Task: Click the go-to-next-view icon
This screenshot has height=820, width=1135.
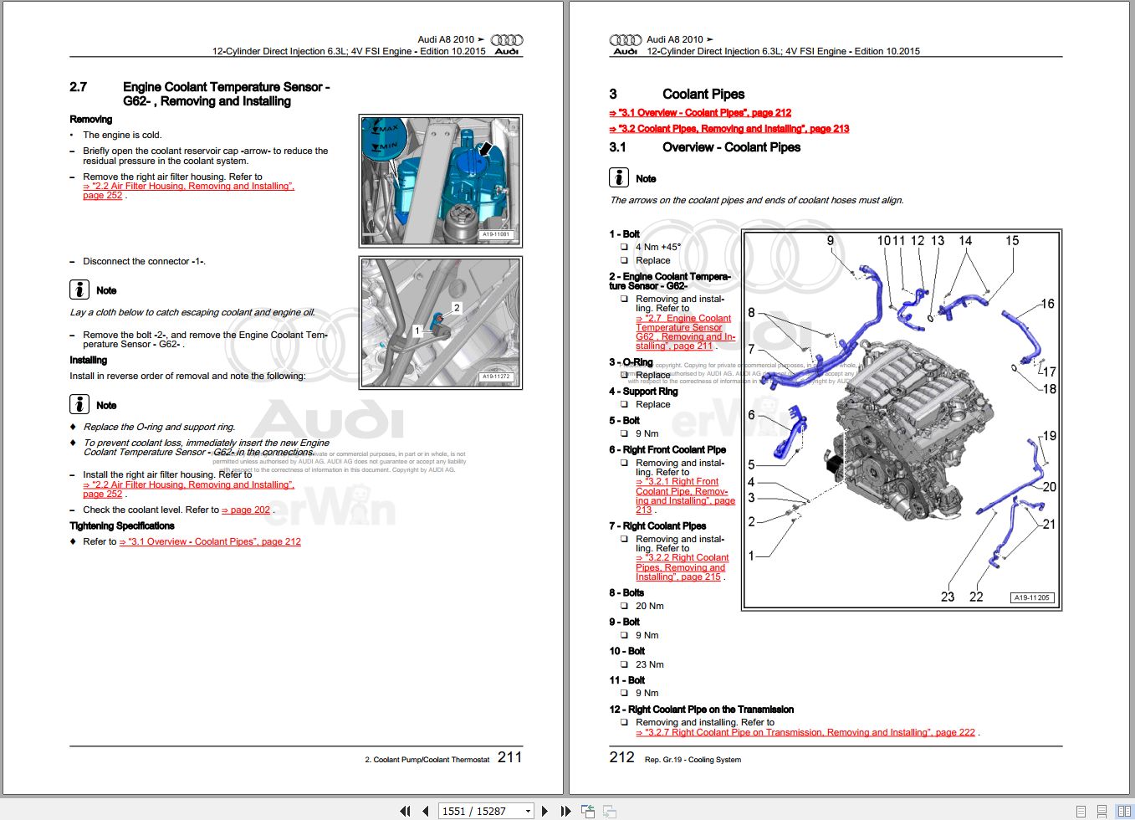Action: click(x=610, y=811)
